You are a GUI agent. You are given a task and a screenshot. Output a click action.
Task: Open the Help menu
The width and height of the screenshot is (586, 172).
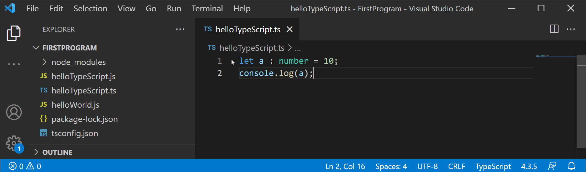coord(242,8)
